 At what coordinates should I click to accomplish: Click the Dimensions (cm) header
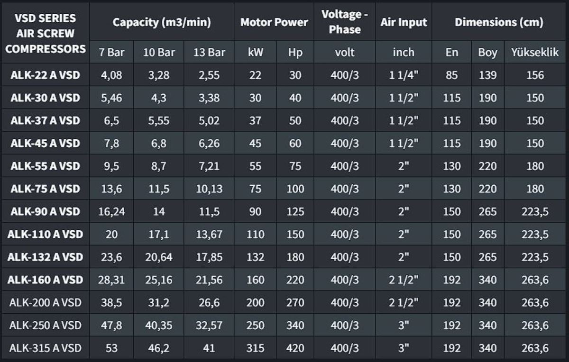coord(499,22)
